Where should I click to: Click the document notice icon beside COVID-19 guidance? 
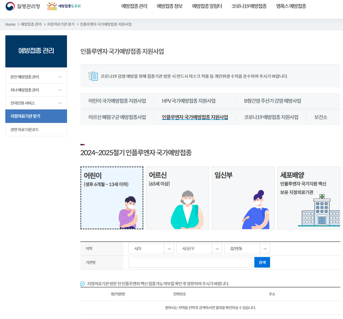pos(92,76)
